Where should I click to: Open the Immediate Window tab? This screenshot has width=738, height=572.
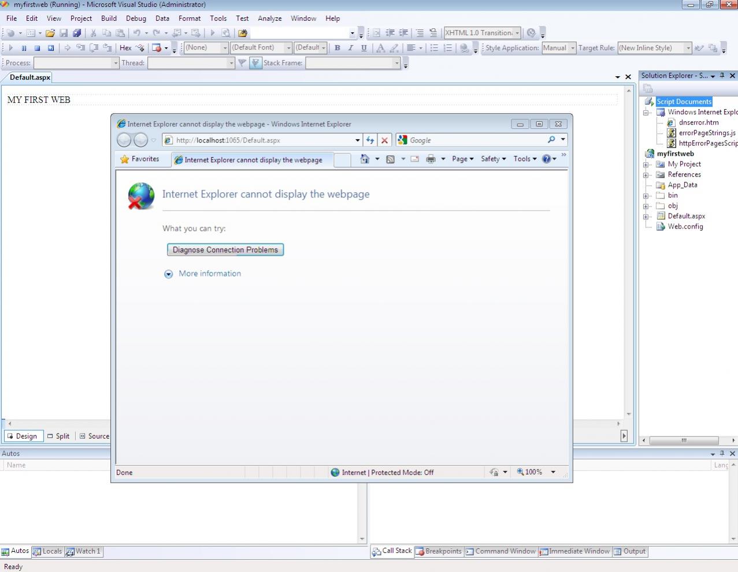point(574,551)
